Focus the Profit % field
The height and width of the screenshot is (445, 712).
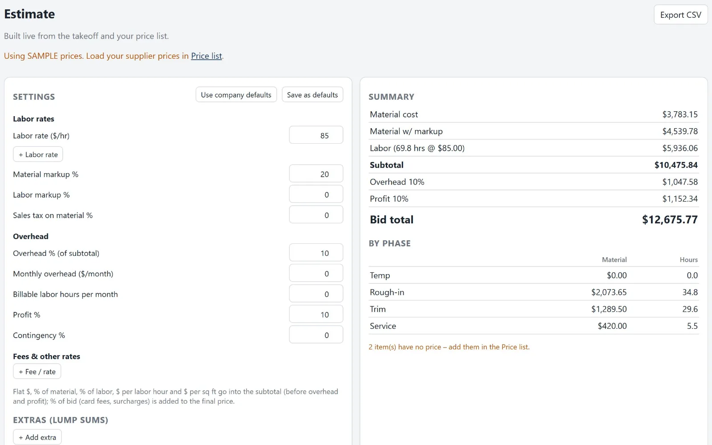point(316,314)
